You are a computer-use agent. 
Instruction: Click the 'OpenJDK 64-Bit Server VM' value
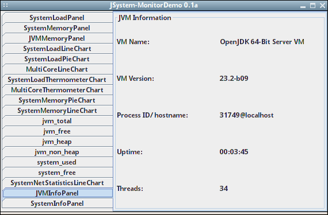click(x=262, y=42)
